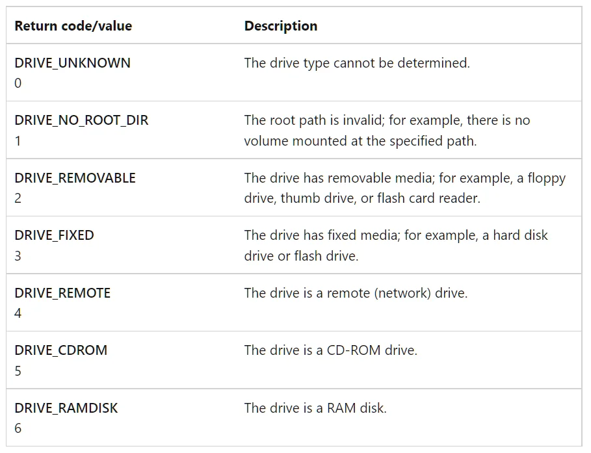Click value 6 under DRIVE_RAMDISK
This screenshot has width=591, height=453.
(x=18, y=428)
